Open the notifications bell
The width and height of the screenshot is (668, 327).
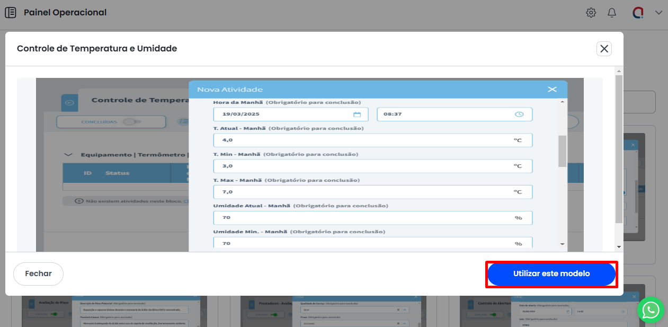pyautogui.click(x=612, y=13)
